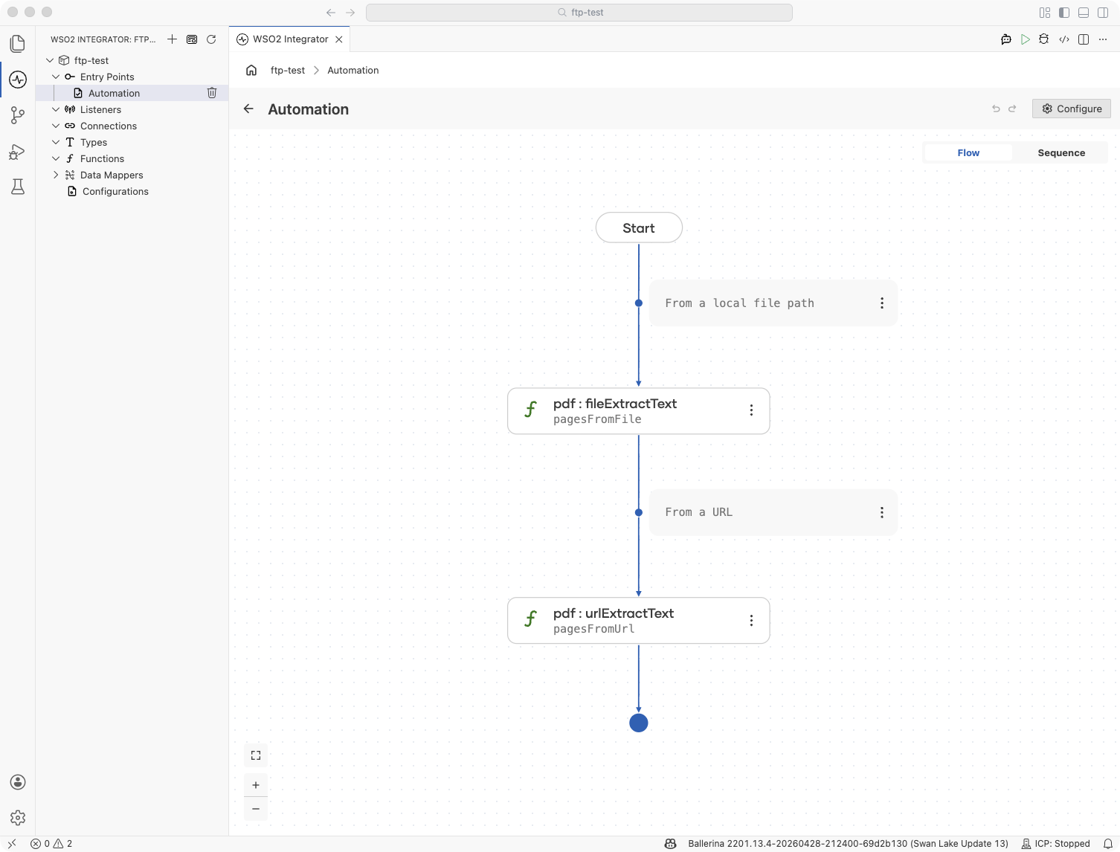Click the 'From a local file path' comment
This screenshot has height=852, width=1120.
coord(773,303)
